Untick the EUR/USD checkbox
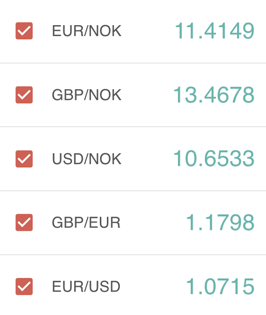The height and width of the screenshot is (315, 266). pyautogui.click(x=24, y=286)
